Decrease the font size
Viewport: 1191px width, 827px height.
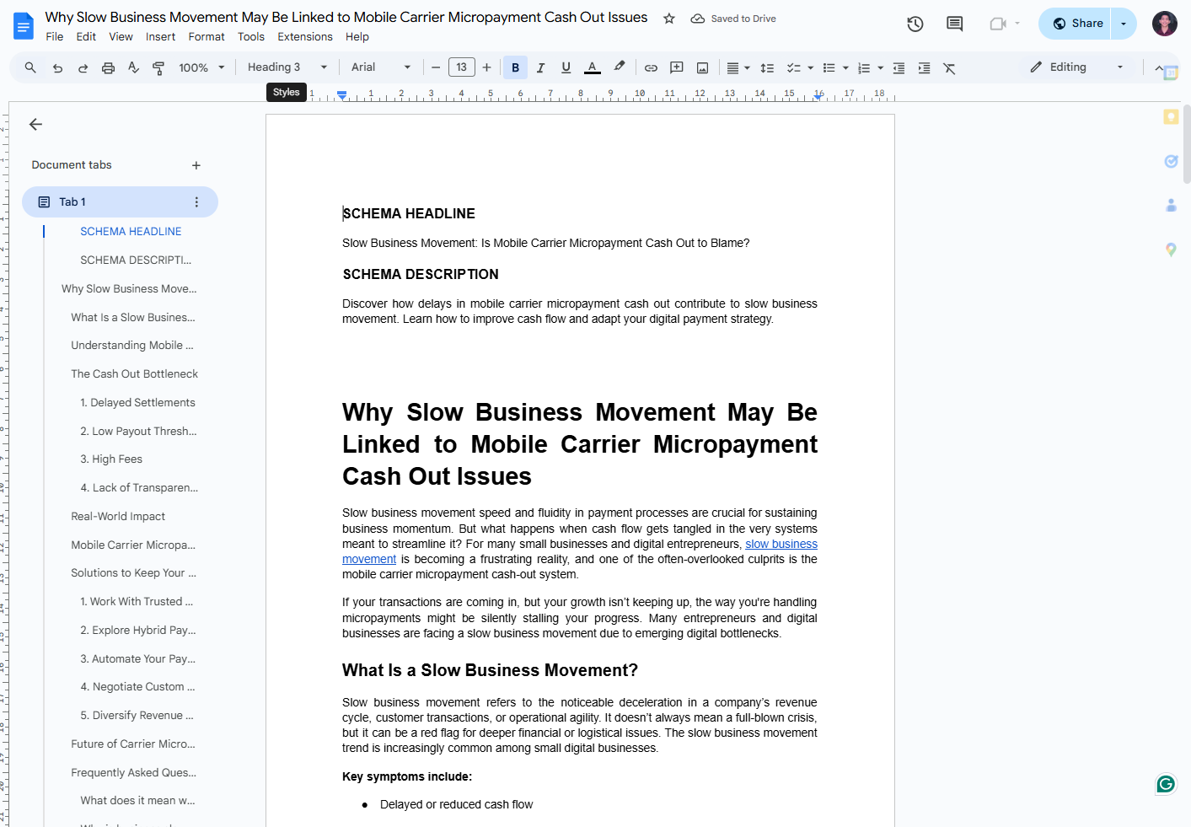coord(436,67)
